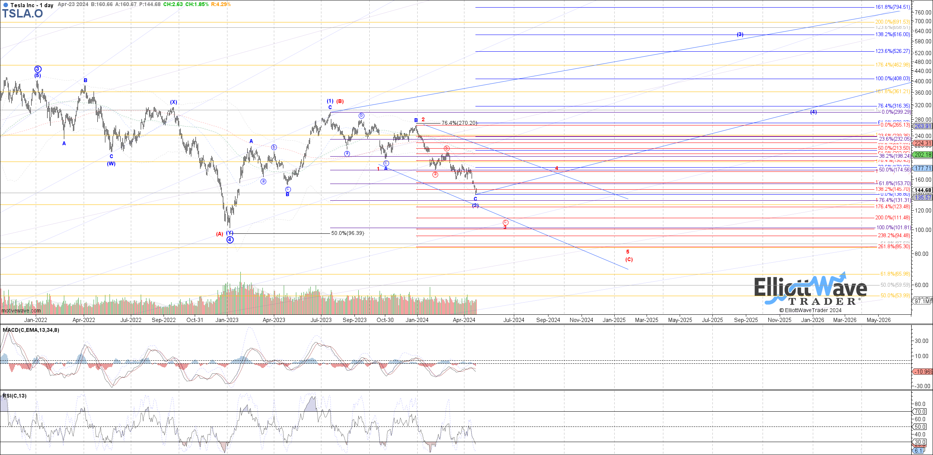Select the red (B) wave label
Viewport: 933px width, 455px height.
pos(340,101)
